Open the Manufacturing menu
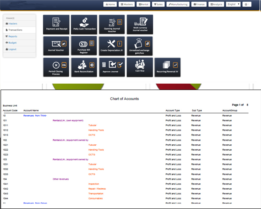This screenshot has width=261, height=209. click(x=178, y=4)
